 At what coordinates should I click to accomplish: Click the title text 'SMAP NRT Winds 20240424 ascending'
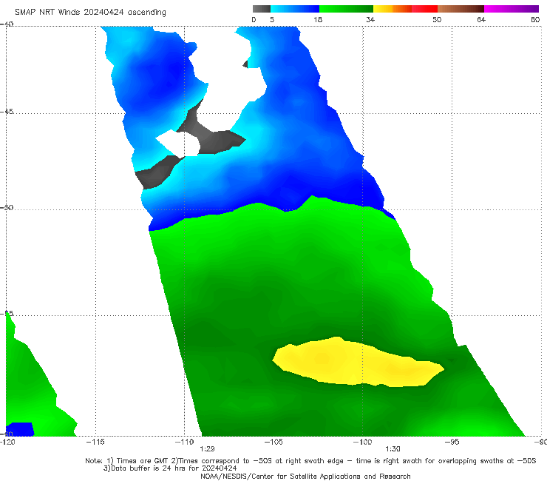click(90, 12)
